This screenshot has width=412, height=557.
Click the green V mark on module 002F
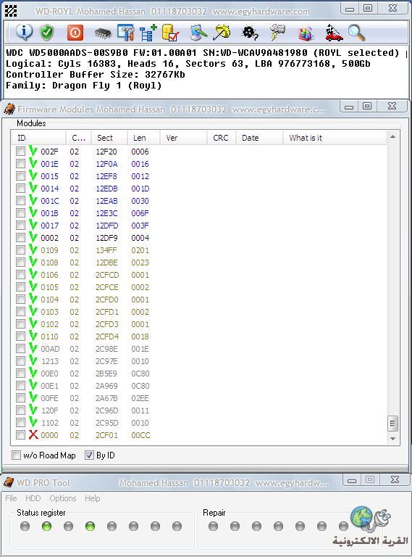pyautogui.click(x=33, y=151)
